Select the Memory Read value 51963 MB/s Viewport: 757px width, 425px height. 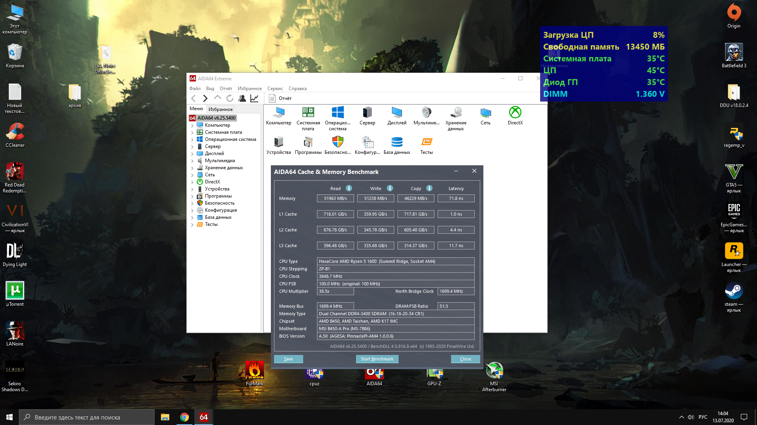(x=336, y=198)
